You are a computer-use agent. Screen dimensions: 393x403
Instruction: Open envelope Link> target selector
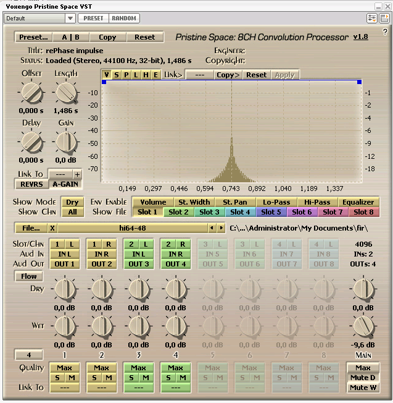coord(200,75)
